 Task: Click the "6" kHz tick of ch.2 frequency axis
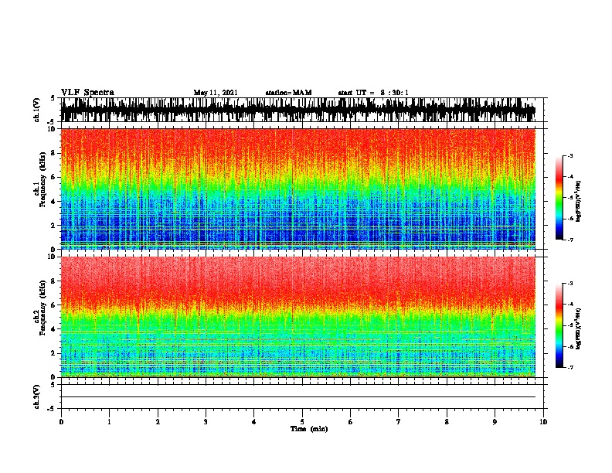tap(54, 305)
